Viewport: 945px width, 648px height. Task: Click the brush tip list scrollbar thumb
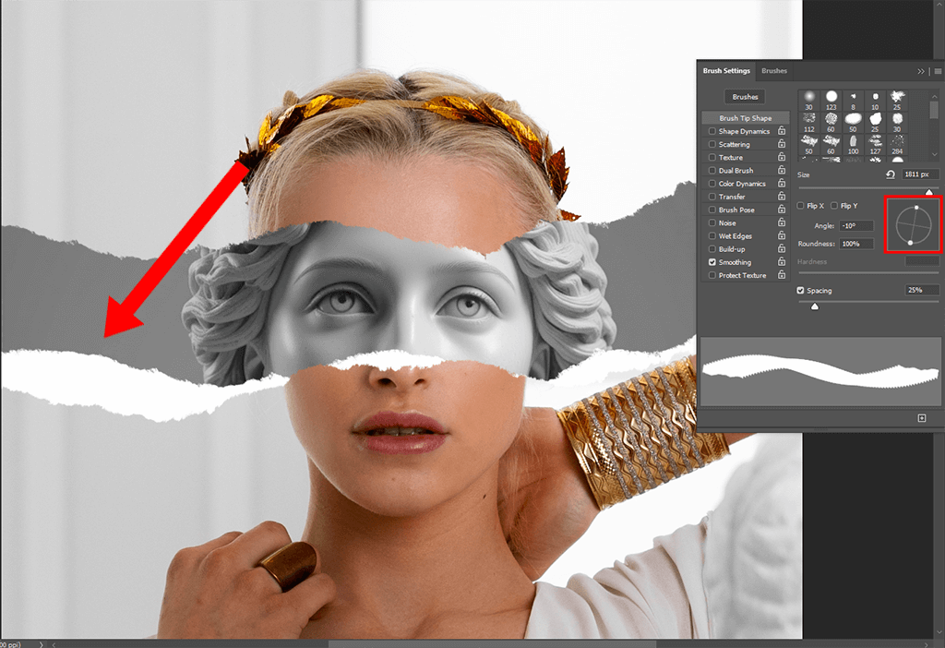point(934,110)
